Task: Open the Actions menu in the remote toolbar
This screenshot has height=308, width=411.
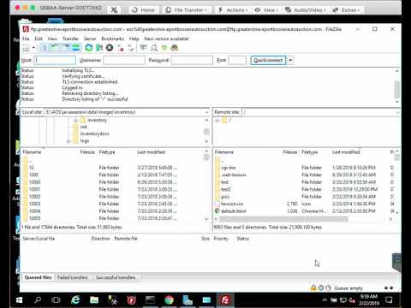Action: tap(233, 10)
